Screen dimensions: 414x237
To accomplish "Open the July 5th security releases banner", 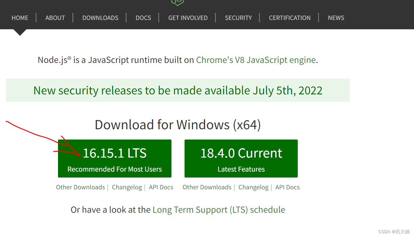I will click(x=178, y=90).
